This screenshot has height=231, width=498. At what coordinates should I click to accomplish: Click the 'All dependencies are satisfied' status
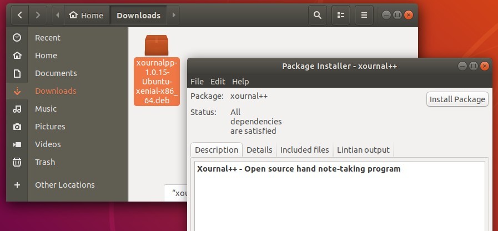(x=256, y=122)
